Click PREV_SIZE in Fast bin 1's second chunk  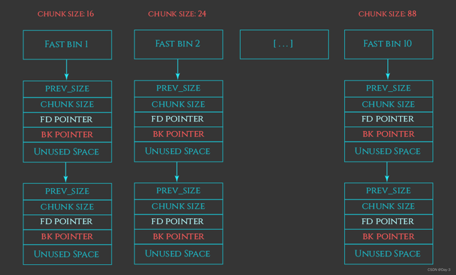point(67,192)
